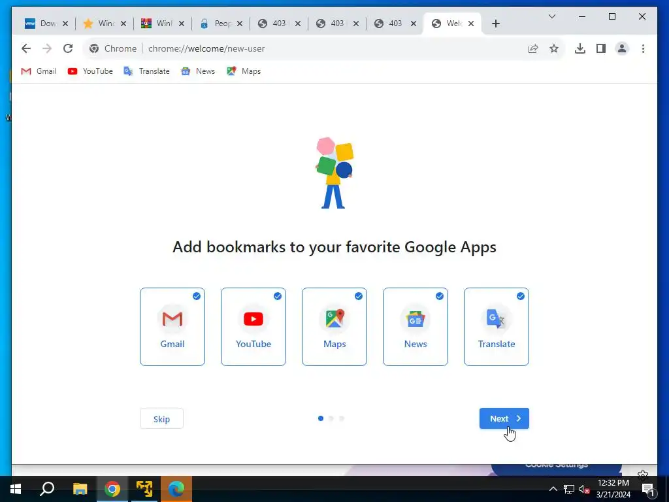Click the first blue page indicator dot

tap(321, 418)
